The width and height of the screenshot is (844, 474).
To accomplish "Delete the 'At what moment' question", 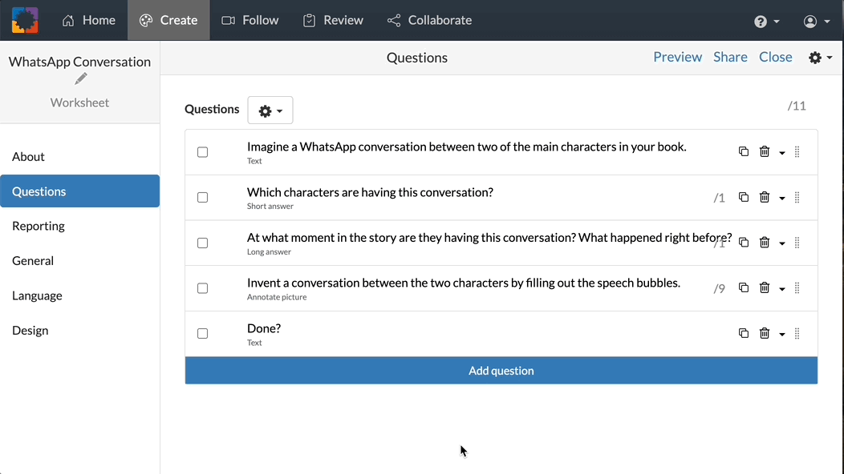I will click(765, 243).
